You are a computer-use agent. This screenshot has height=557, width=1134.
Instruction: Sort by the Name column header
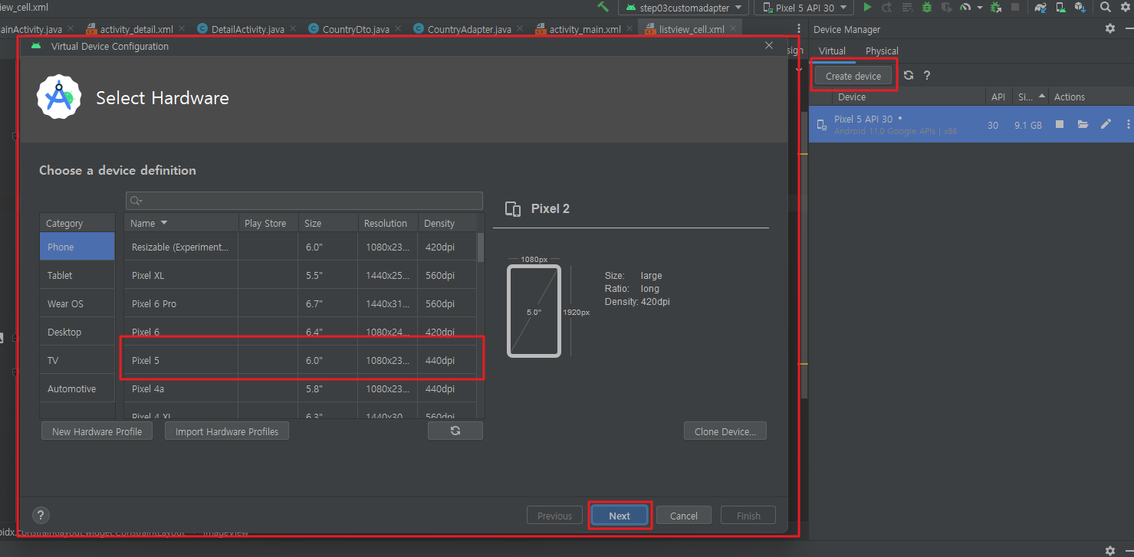tap(181, 223)
